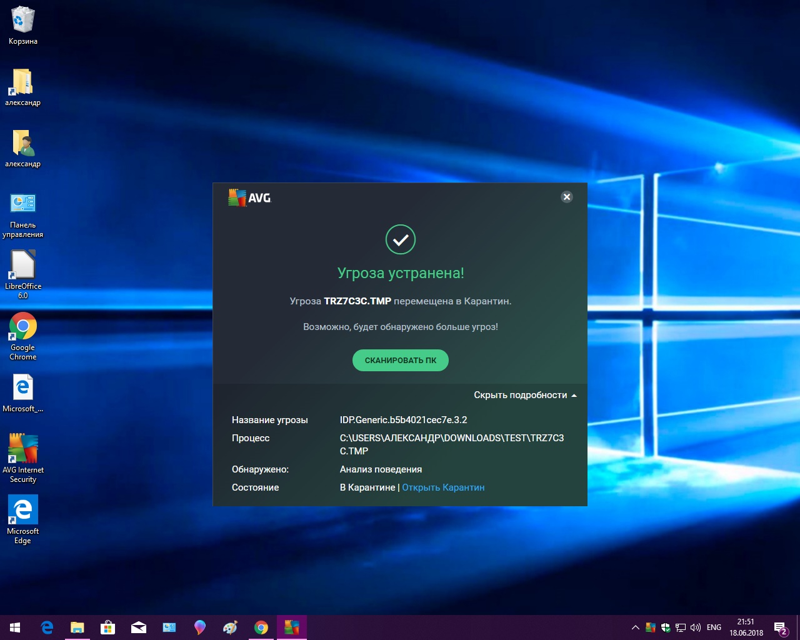Open volume control in system tray
This screenshot has height=640, width=800.
tap(695, 627)
